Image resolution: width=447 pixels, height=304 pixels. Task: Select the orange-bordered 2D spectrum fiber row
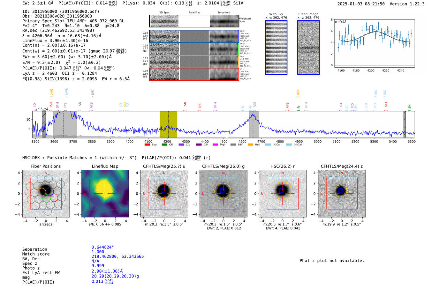194,62
